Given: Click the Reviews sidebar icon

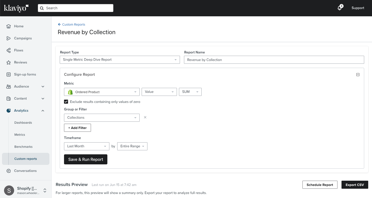Looking at the screenshot, I should point(8,62).
